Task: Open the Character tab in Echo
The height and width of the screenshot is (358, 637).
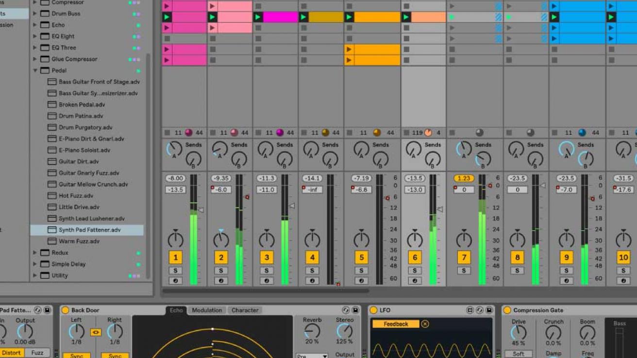Action: (x=245, y=310)
